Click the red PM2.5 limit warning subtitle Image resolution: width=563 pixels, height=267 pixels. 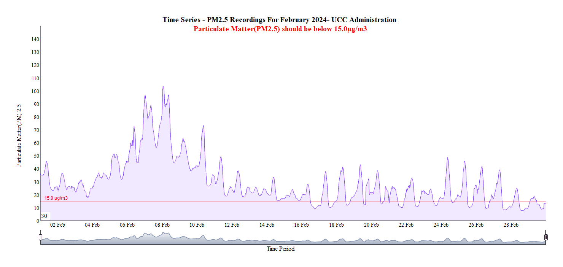(x=280, y=29)
